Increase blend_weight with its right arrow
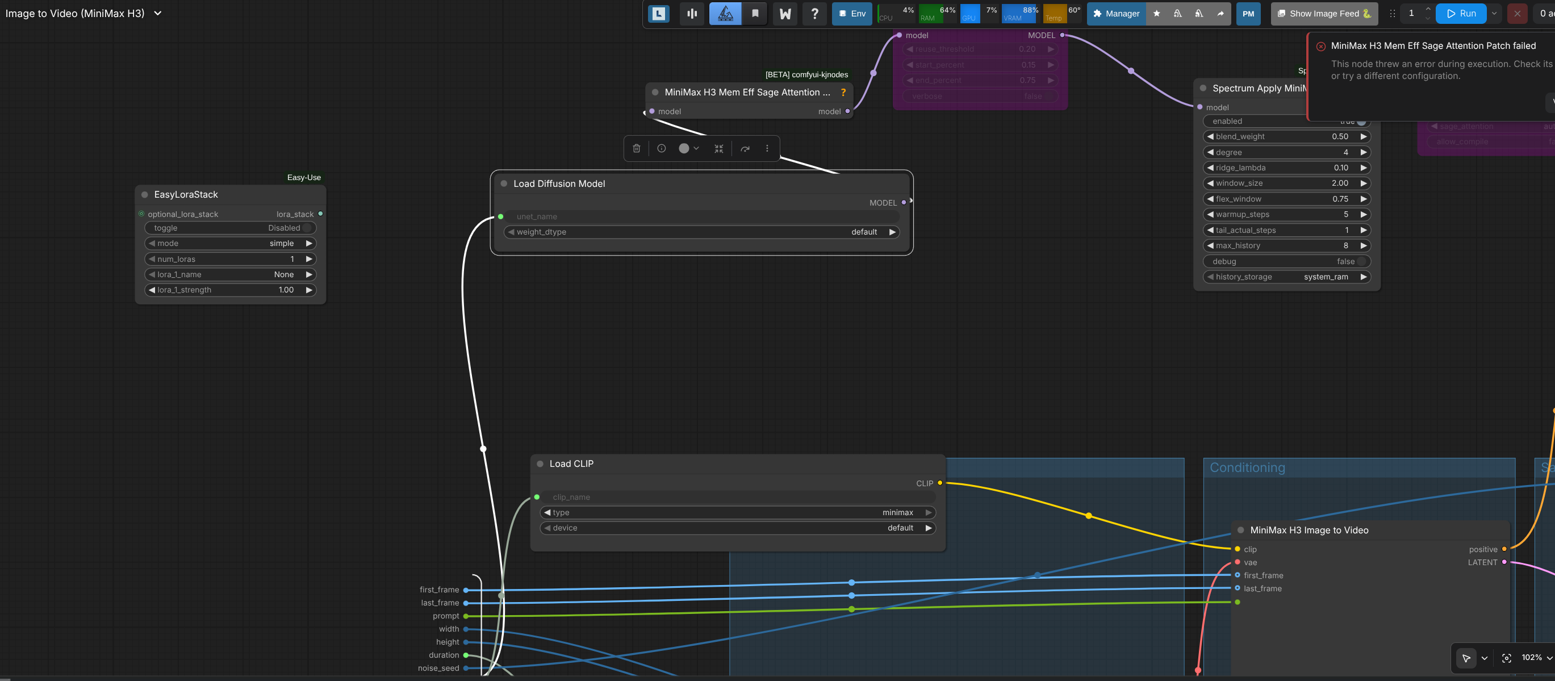This screenshot has width=1555, height=681. click(x=1363, y=137)
